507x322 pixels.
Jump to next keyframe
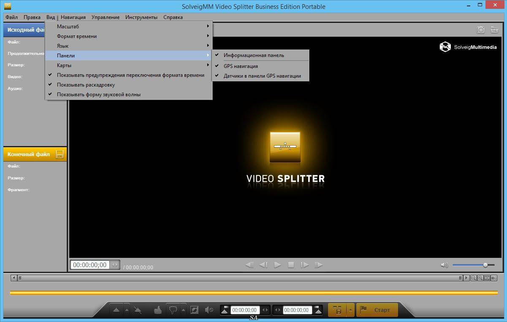click(319, 265)
